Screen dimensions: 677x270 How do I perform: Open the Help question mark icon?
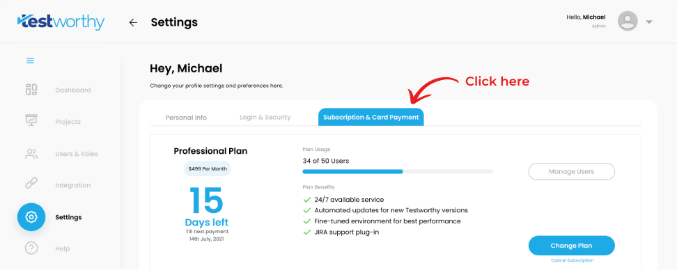tap(31, 248)
